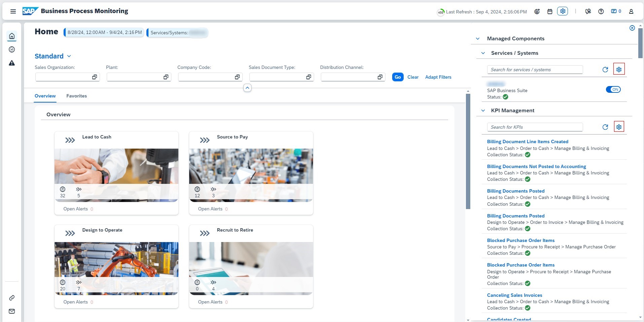
Task: Expand the Standard view variant dropdown
Action: pyautogui.click(x=69, y=56)
